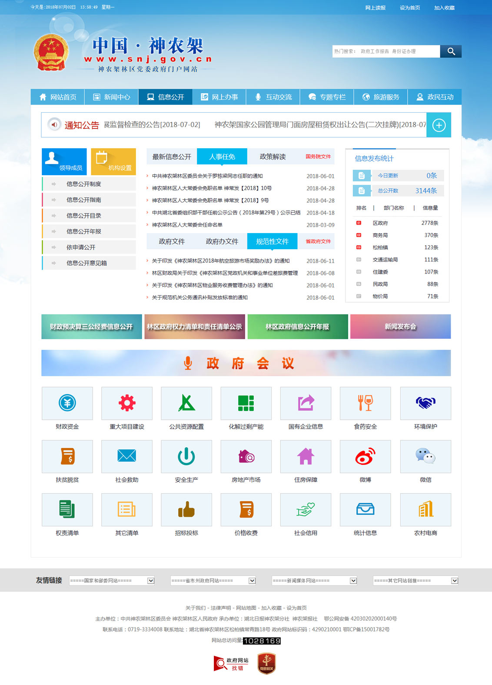Click the 环境保护 handshake icon
The width and height of the screenshot is (492, 685).
(x=425, y=403)
